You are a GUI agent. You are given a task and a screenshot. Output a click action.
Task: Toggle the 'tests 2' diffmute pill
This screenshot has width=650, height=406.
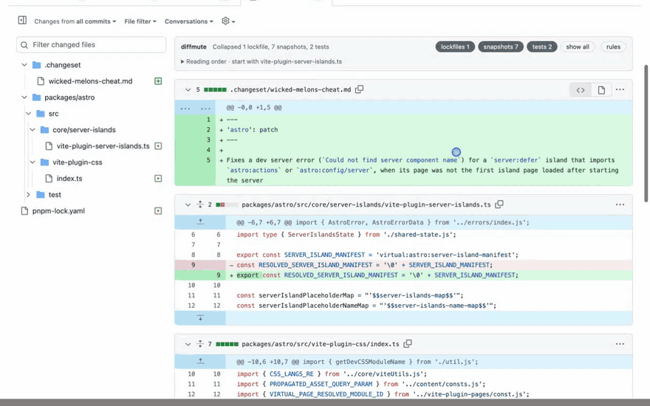pos(542,47)
